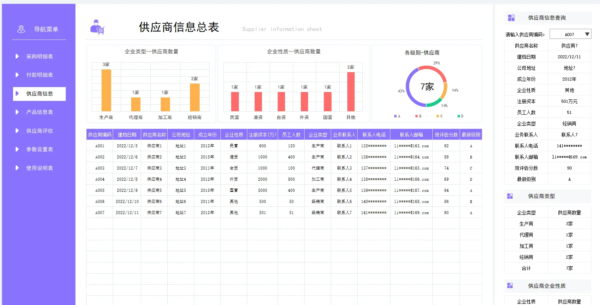
Task: Click the 现评估分数 column header
Action: coord(446,135)
